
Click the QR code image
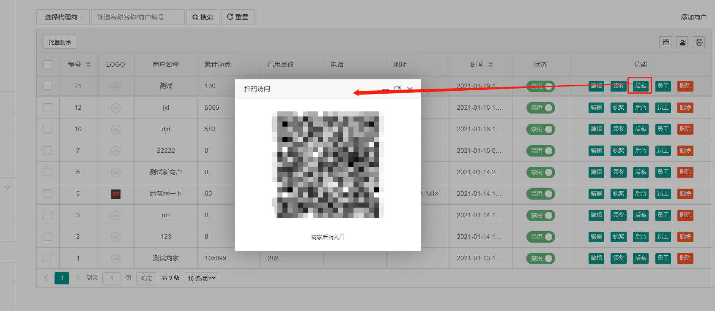328,165
